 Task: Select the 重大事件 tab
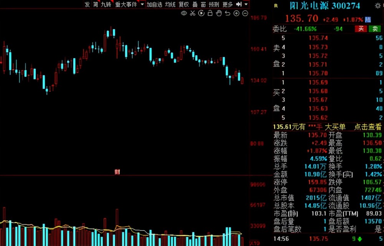126,4
